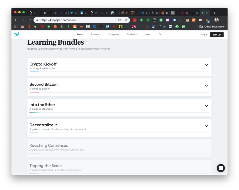Go to the Ecosystem nav item
The width and height of the screenshot is (239, 190).
click(x=114, y=35)
